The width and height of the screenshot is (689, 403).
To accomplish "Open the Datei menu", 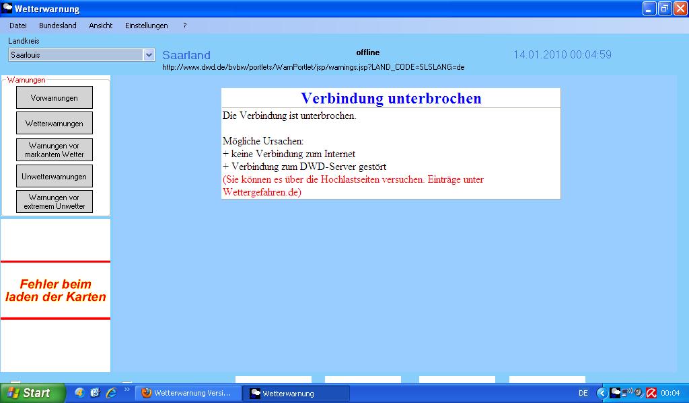I will coord(18,26).
